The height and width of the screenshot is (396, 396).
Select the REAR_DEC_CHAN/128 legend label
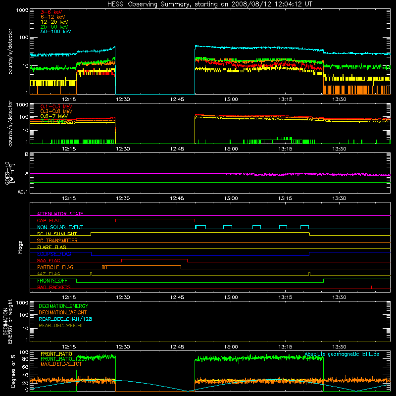(x=65, y=319)
